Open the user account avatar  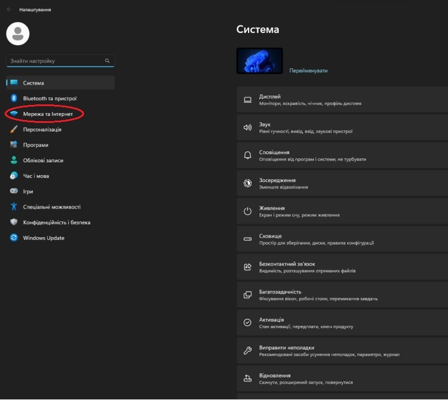(18, 34)
